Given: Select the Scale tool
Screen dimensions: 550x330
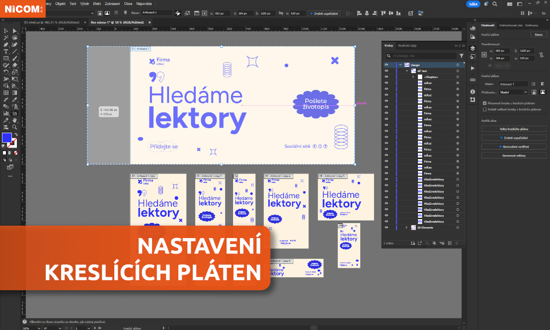Looking at the screenshot, I should (x=15, y=72).
